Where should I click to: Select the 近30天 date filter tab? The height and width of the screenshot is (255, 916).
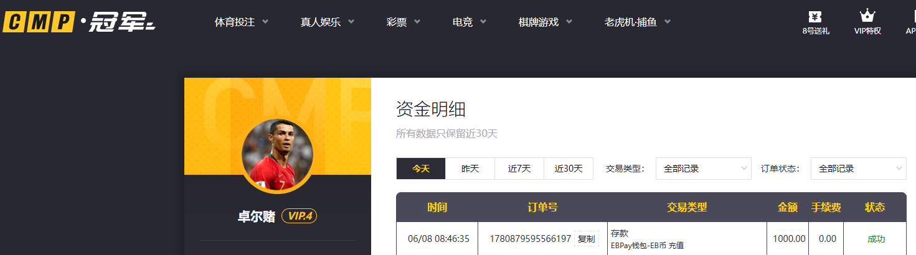(x=569, y=169)
